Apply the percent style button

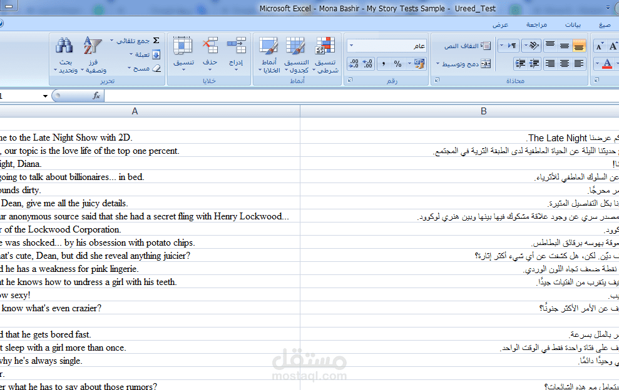[397, 64]
